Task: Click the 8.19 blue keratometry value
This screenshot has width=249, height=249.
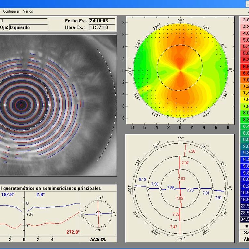Action: pyautogui.click(x=142, y=179)
